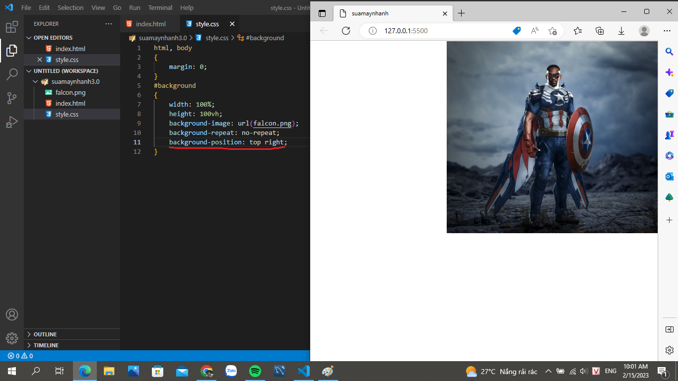The height and width of the screenshot is (381, 678).
Task: Switch to the index.html editor tab
Action: [x=150, y=24]
